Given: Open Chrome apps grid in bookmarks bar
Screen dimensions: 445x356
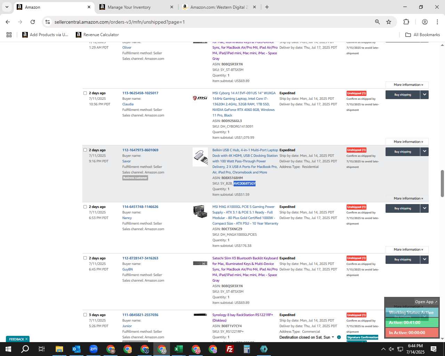Looking at the screenshot, I should [x=9, y=35].
